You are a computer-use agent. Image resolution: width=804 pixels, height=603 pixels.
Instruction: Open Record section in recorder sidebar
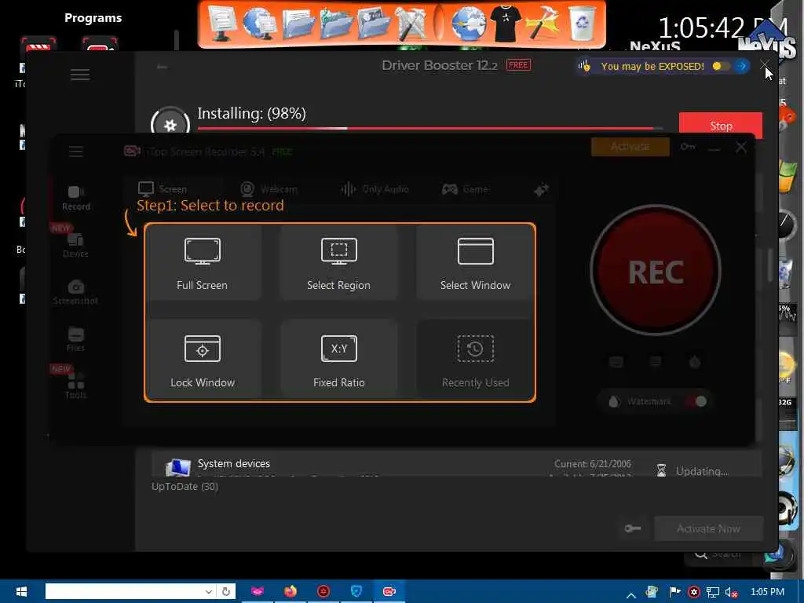click(76, 199)
